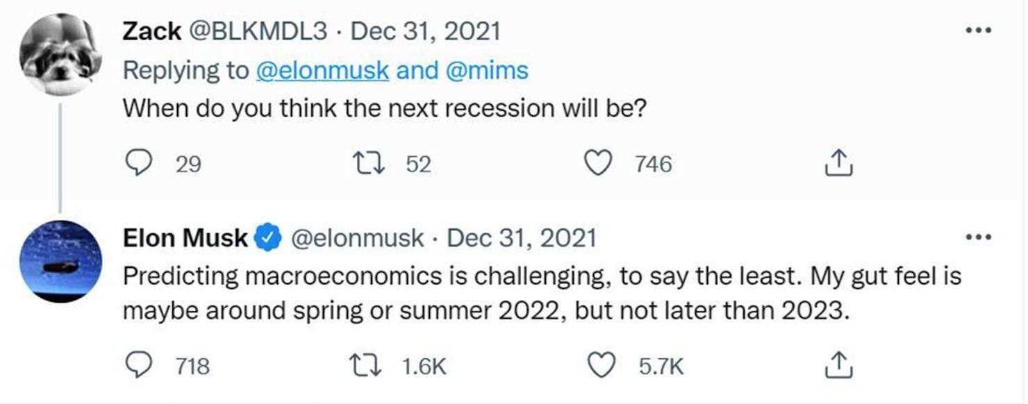Viewport: 1028px width, 404px height.
Task: Open Dec 31, 2021 timestamp on Elon's tweet
Action: 521,238
